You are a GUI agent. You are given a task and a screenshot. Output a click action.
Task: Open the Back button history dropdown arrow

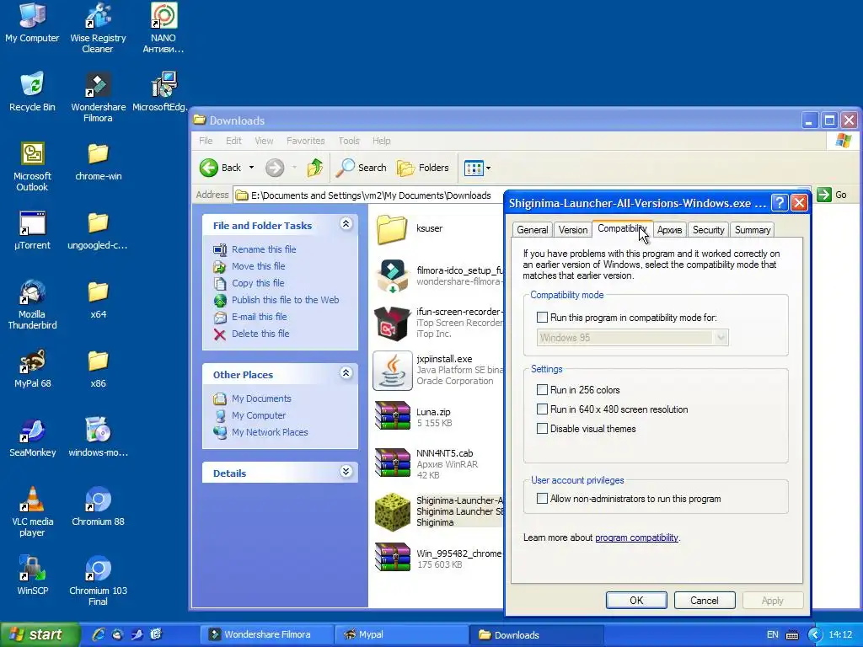pos(251,168)
